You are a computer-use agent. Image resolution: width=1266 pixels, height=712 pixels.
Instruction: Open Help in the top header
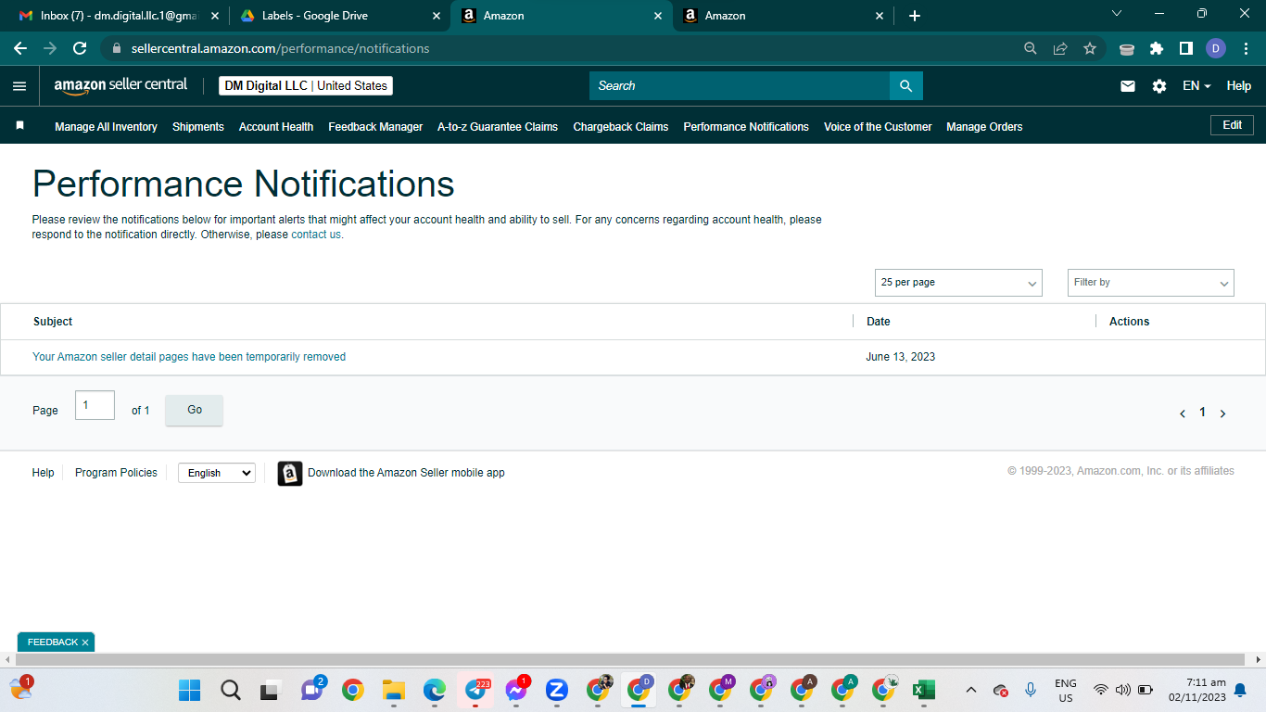pos(1239,85)
